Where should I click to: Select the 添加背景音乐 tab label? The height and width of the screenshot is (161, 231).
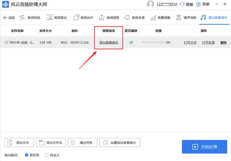pyautogui.click(x=218, y=18)
